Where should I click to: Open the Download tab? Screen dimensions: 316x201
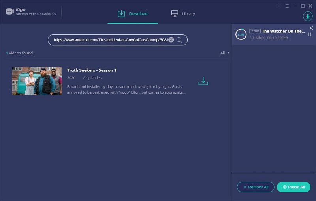[x=133, y=14]
